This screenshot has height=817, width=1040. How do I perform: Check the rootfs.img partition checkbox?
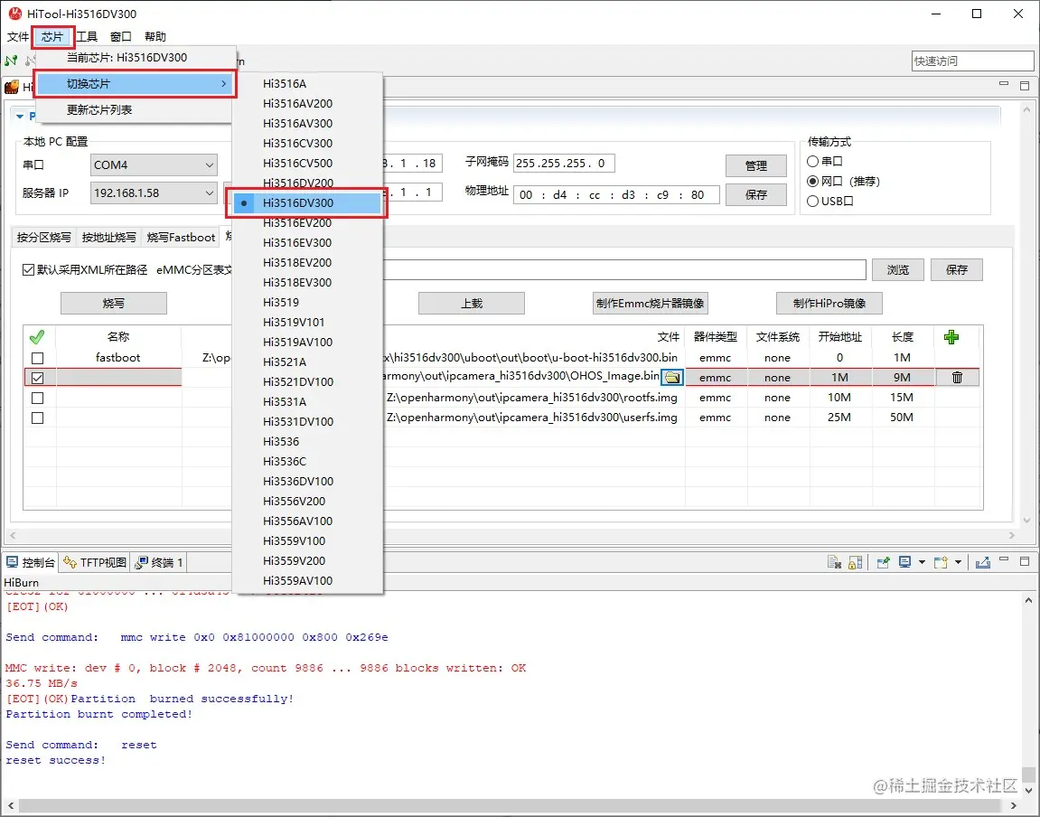[x=38, y=398]
